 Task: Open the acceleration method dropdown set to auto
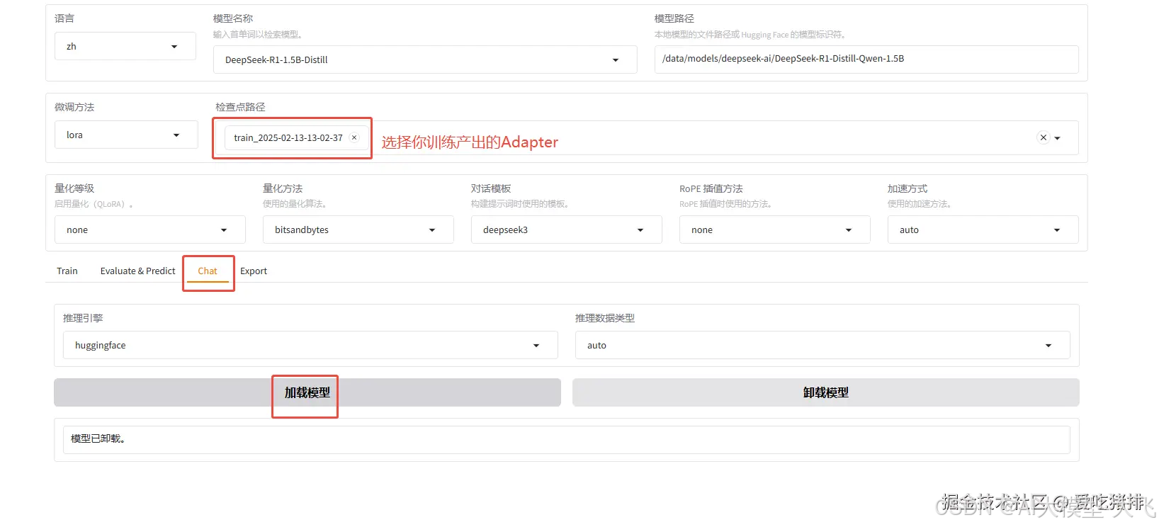pyautogui.click(x=983, y=229)
